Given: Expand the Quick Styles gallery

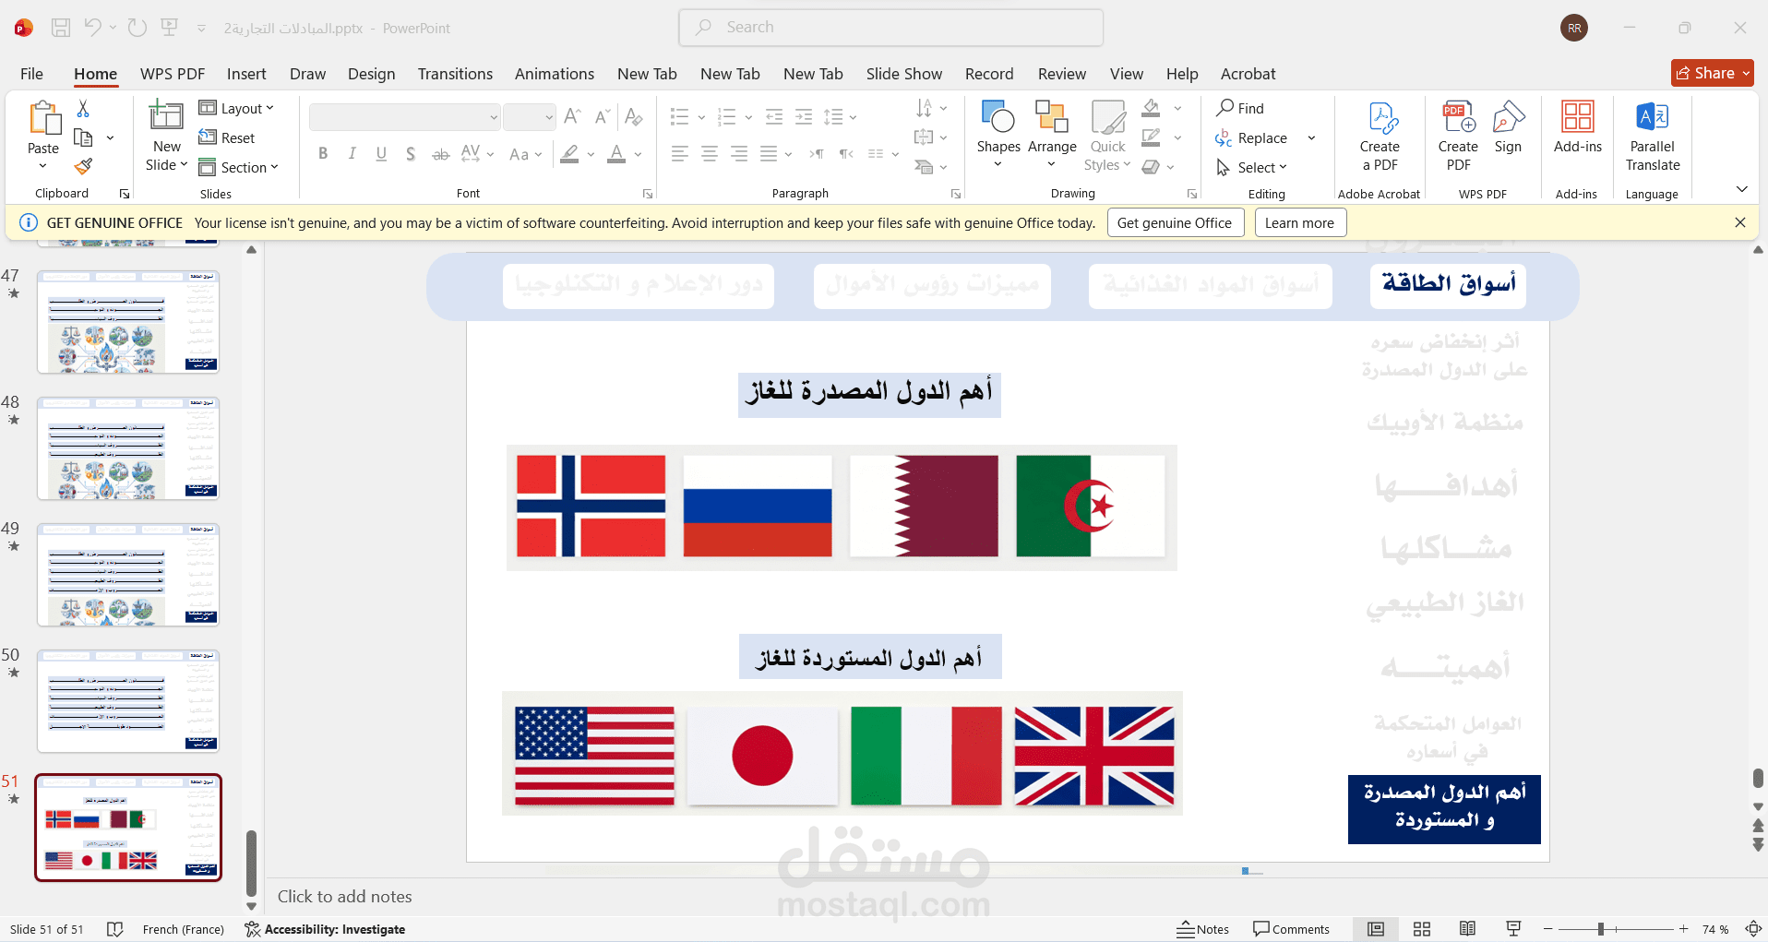Looking at the screenshot, I should click(x=1108, y=136).
